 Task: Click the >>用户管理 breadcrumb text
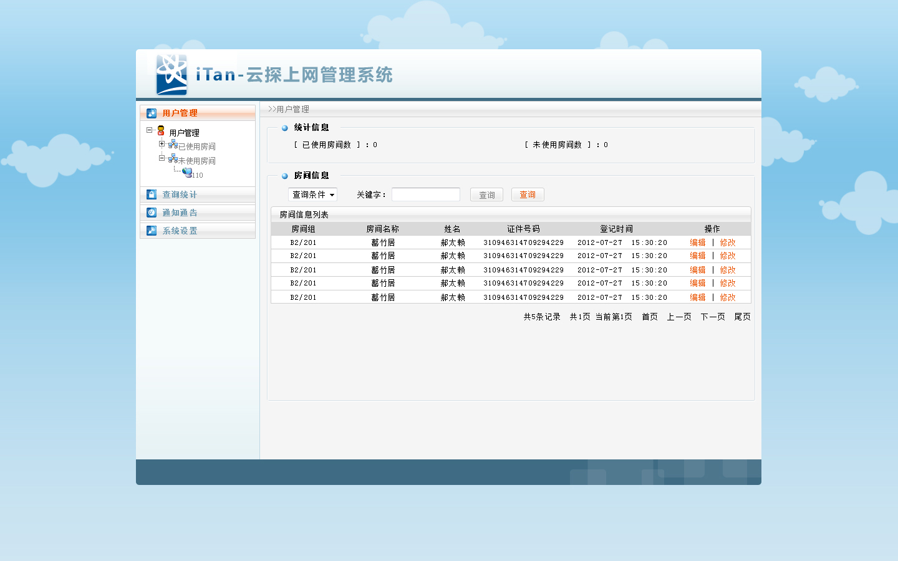tap(289, 109)
